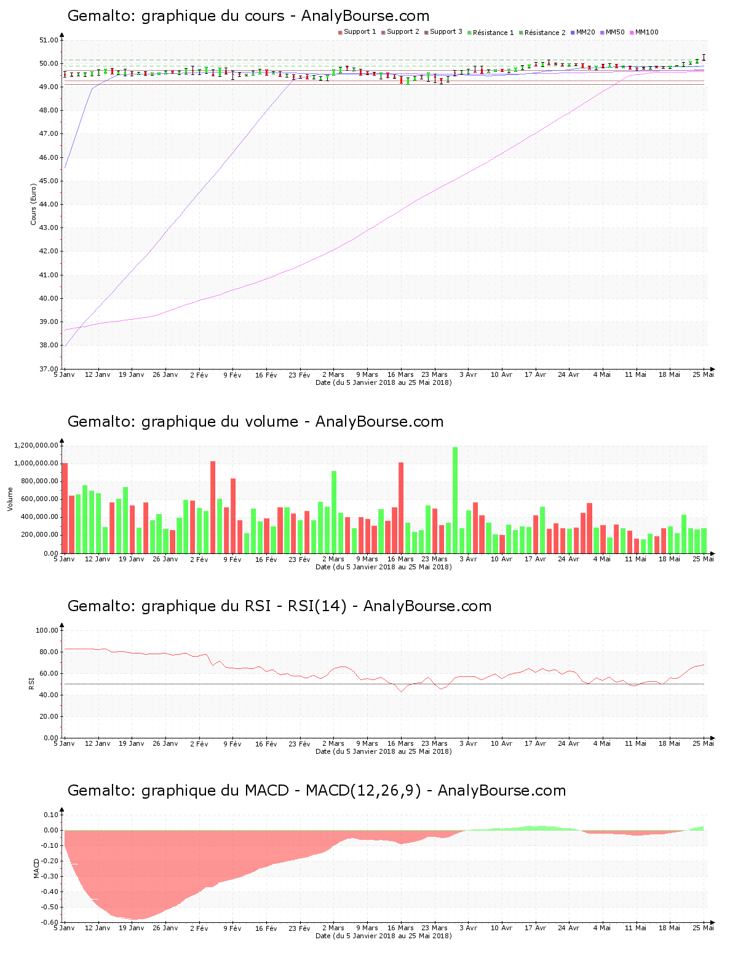This screenshot has width=738, height=953.
Task: Click '2 Mars' on the price chart axis
Action: coord(333,374)
